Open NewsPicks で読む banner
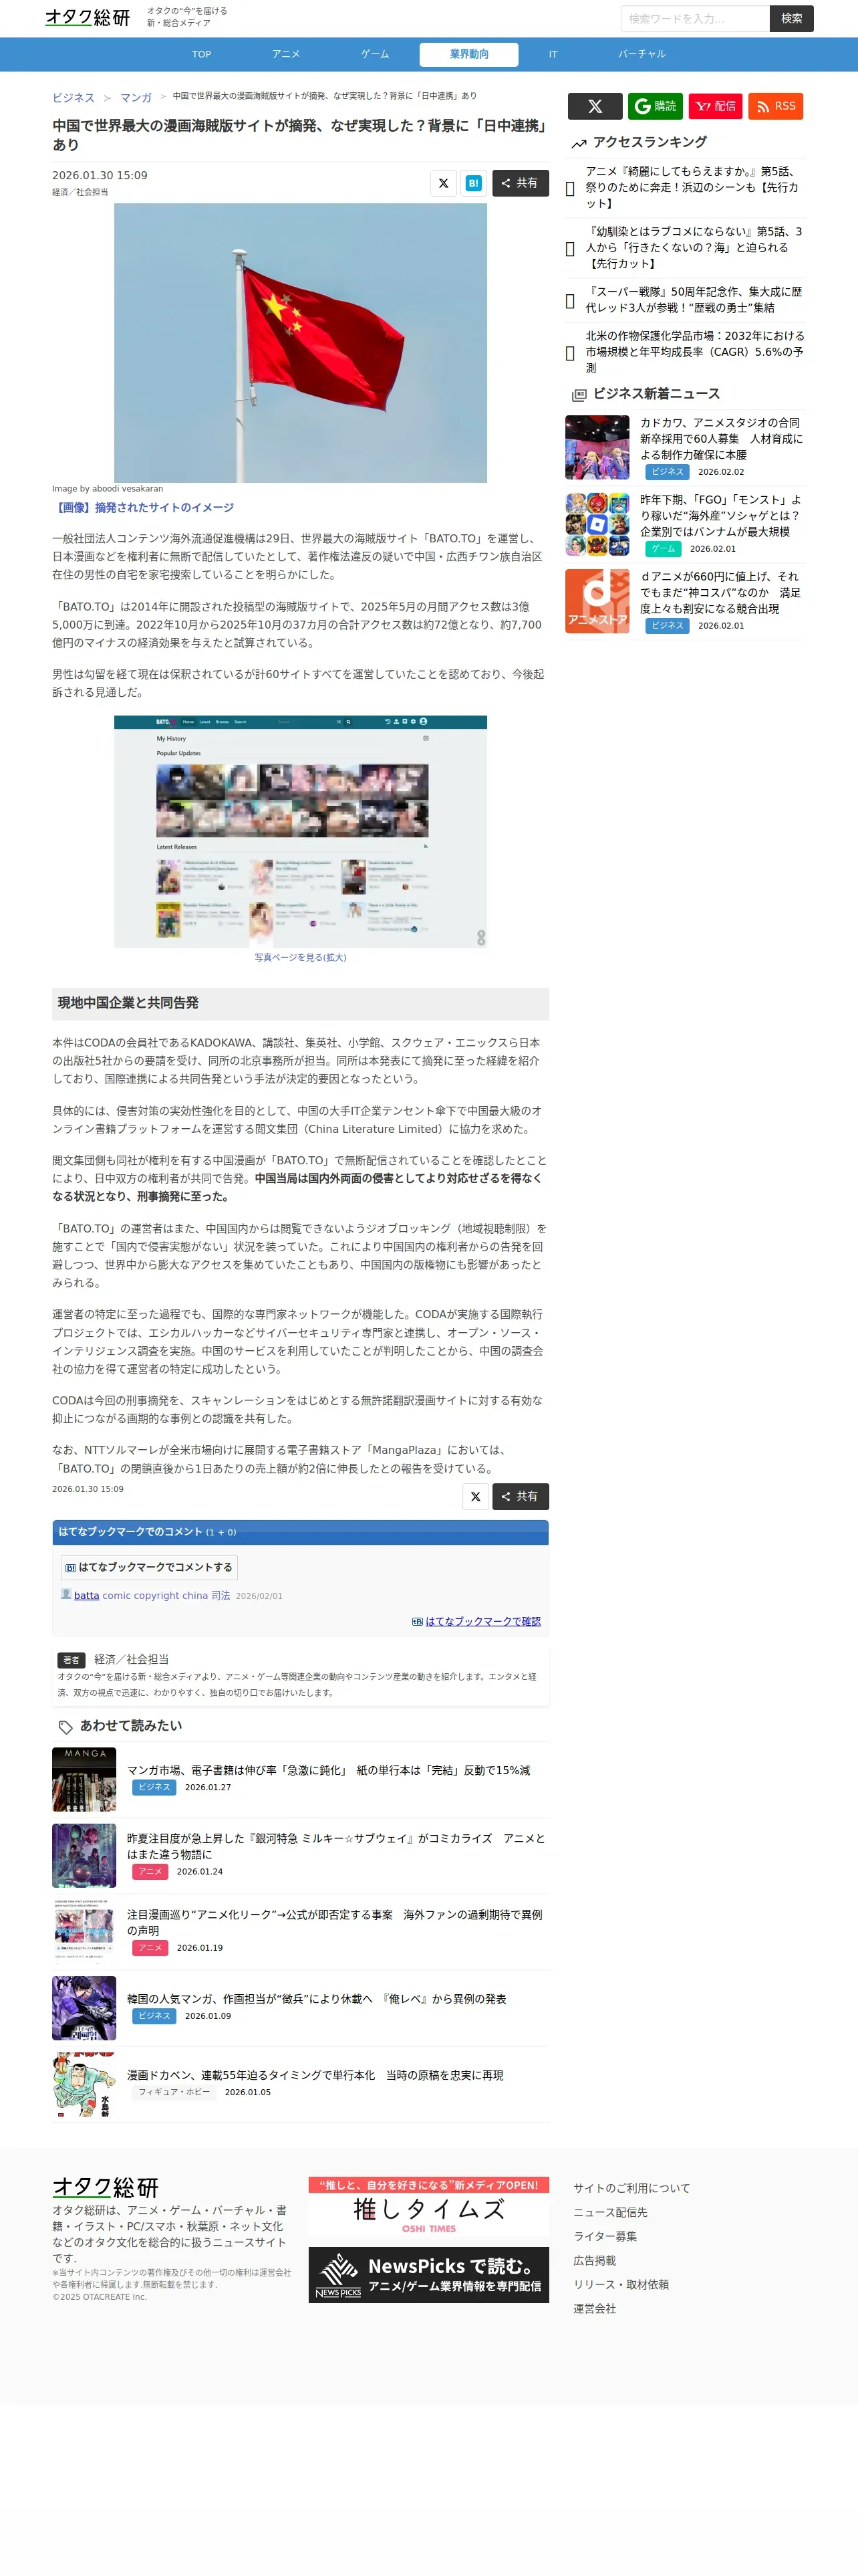 tap(428, 2275)
